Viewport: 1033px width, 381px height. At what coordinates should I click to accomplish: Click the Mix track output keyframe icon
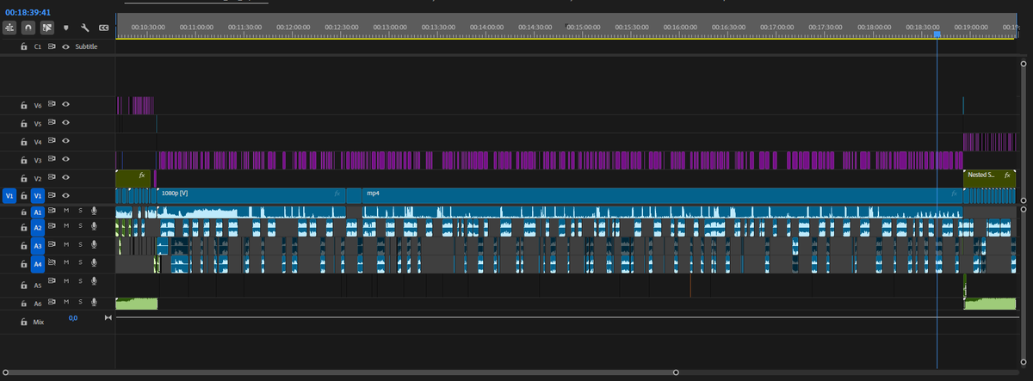pos(108,318)
